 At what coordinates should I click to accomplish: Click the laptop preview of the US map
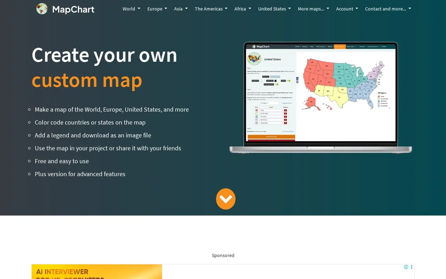pyautogui.click(x=321, y=97)
